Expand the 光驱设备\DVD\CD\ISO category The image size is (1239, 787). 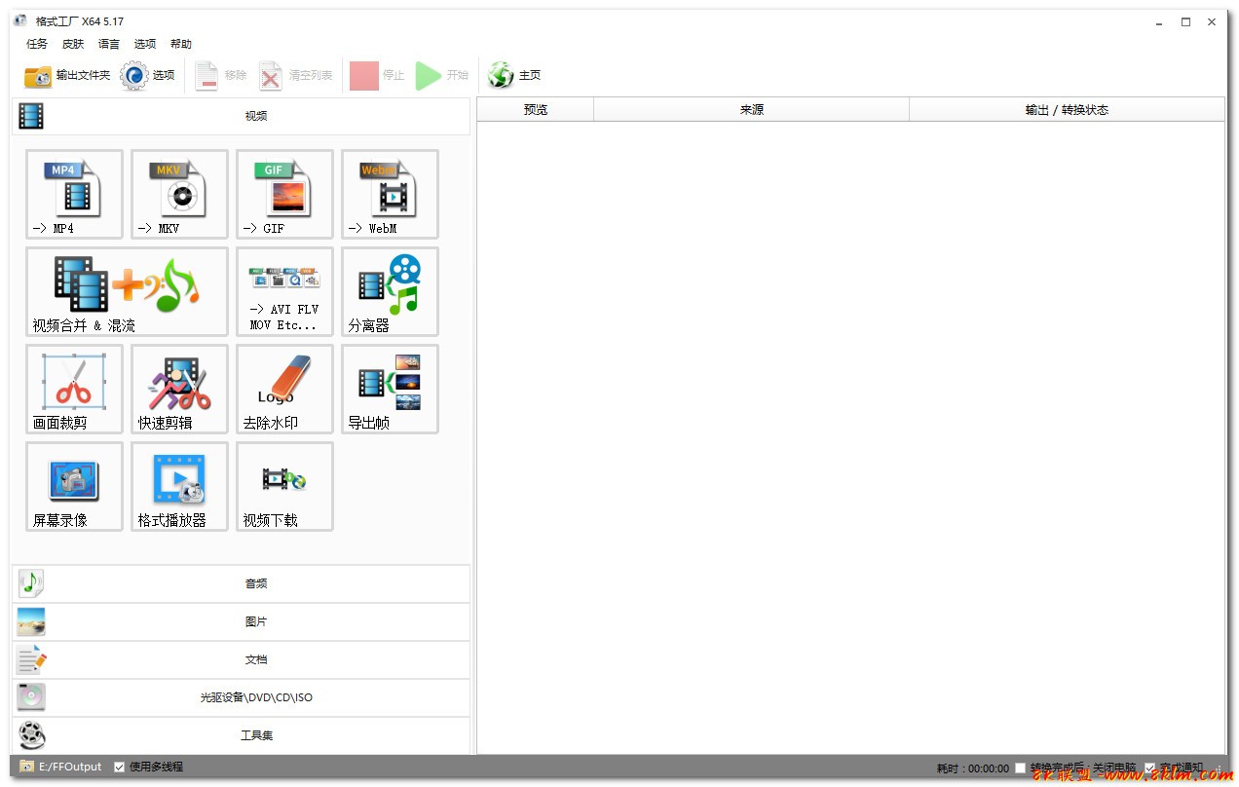[x=241, y=697]
